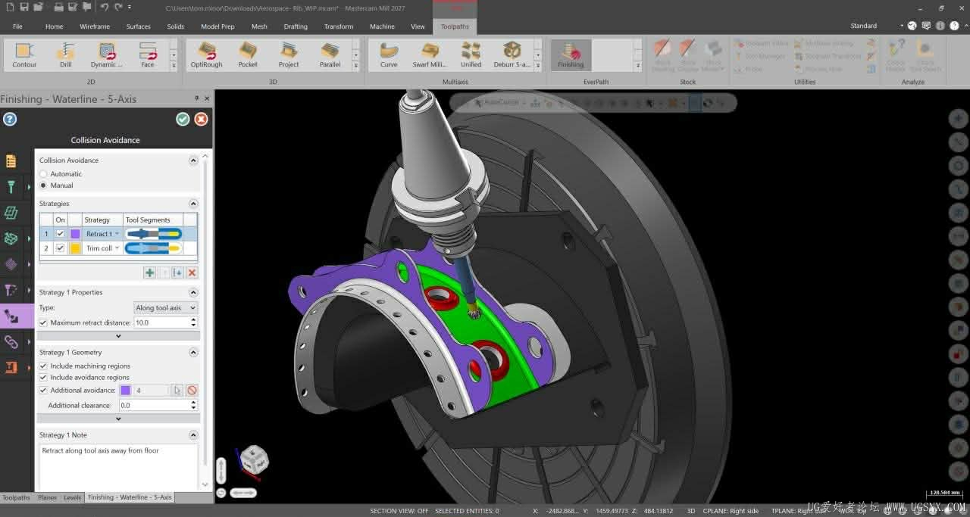Accept with the green OK checkmark
Image resolution: width=970 pixels, height=517 pixels.
(183, 119)
